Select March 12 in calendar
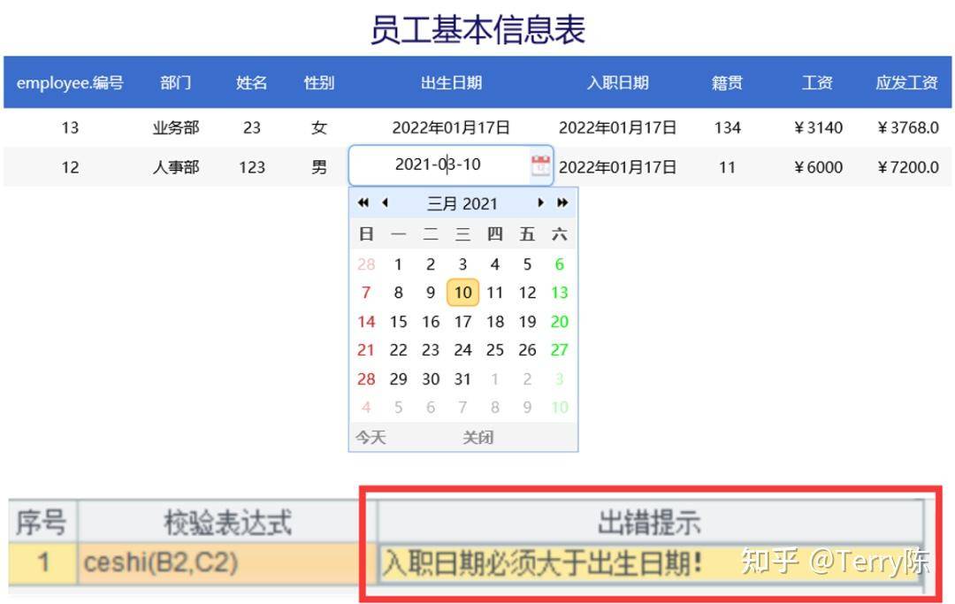Screen dimensions: 955x604 pyautogui.click(x=527, y=293)
